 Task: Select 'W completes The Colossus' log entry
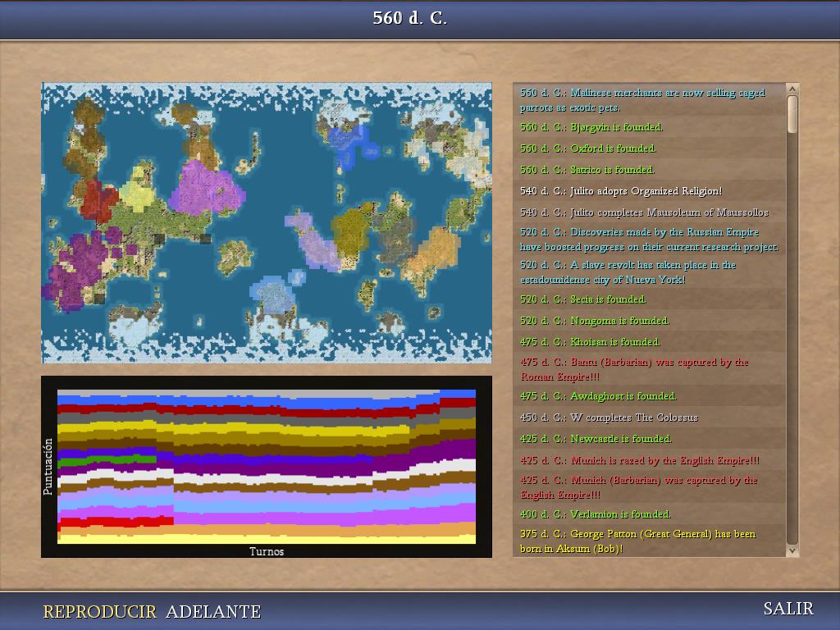point(609,418)
